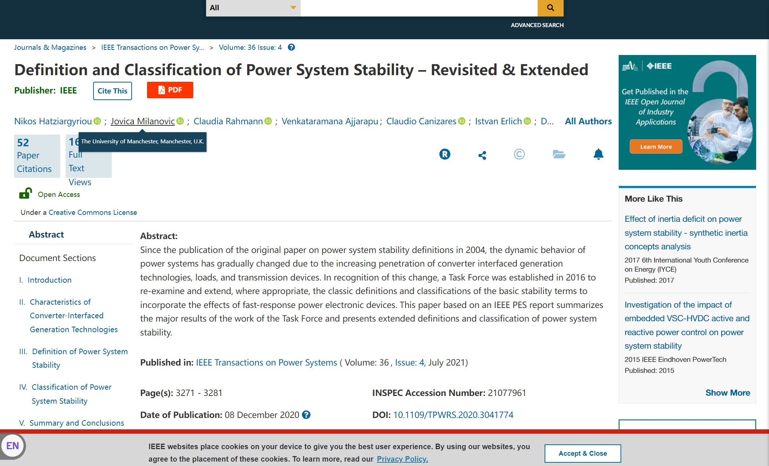The height and width of the screenshot is (466, 769).
Task: Open the Privacy Policy link
Action: click(x=402, y=459)
